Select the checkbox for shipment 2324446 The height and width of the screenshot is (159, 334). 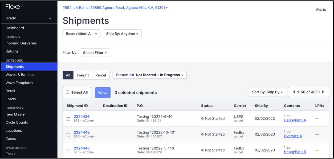[x=68, y=151]
